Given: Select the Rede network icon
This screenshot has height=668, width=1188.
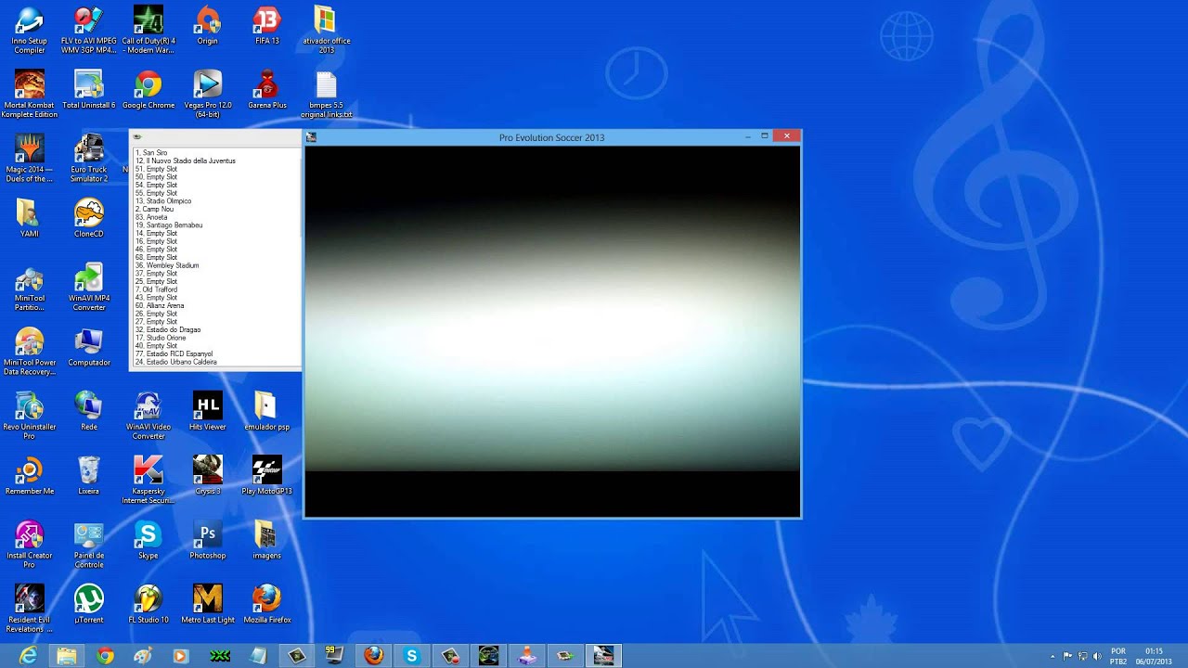Looking at the screenshot, I should pos(89,411).
